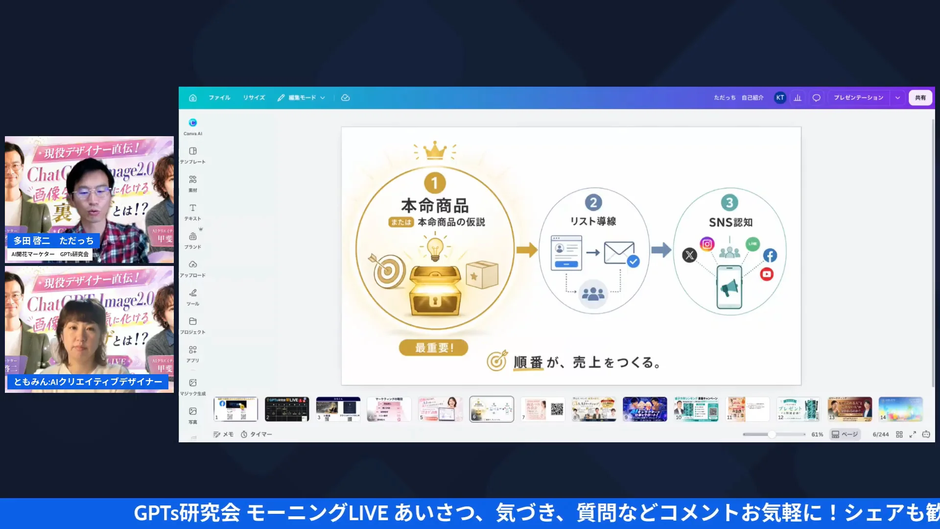Open the リサイズ menu
The width and height of the screenshot is (940, 529).
pyautogui.click(x=254, y=97)
